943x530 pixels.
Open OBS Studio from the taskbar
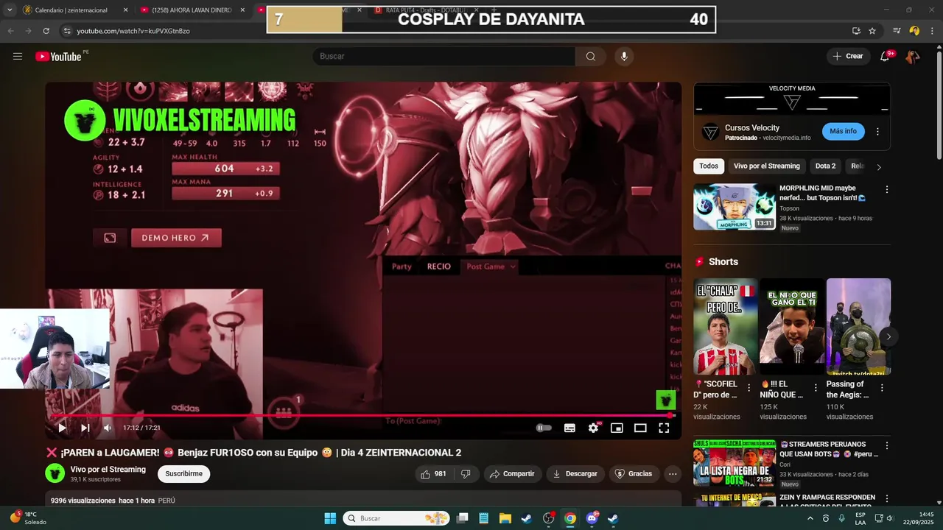click(548, 518)
